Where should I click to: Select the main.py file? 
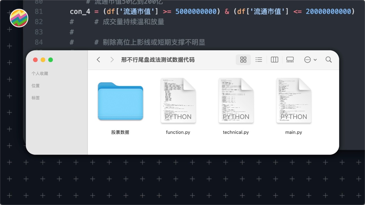pos(294,101)
